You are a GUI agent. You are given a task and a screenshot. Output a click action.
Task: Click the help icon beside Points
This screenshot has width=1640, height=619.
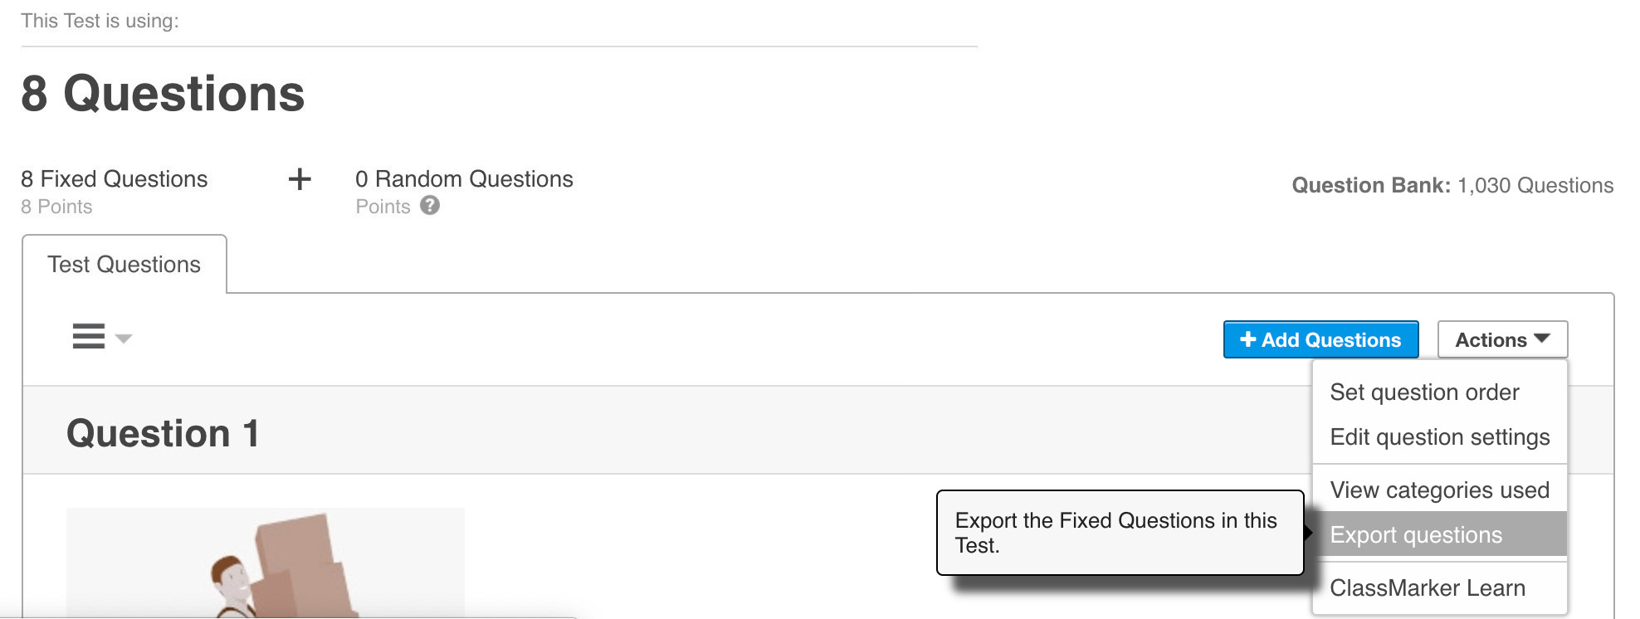(429, 206)
